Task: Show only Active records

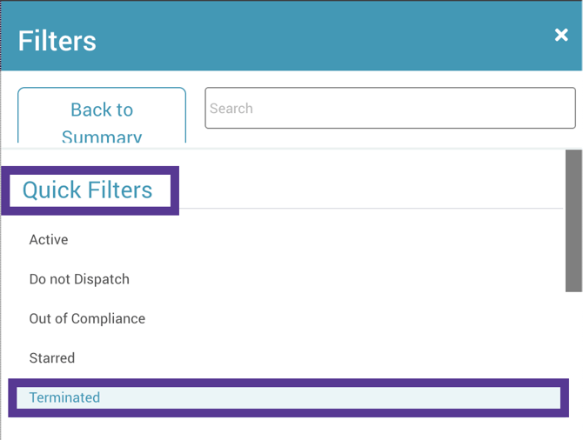Action: coord(49,240)
